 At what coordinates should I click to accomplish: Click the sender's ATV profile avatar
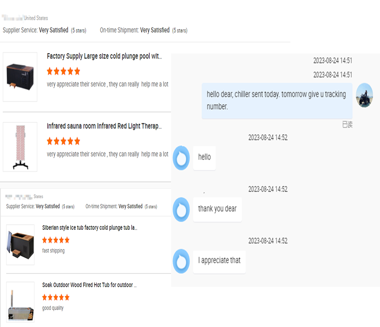click(364, 95)
